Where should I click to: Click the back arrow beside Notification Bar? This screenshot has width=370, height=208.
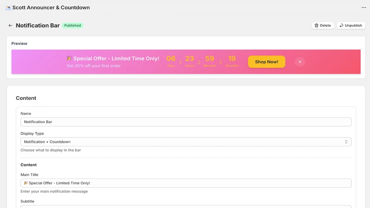(10, 25)
